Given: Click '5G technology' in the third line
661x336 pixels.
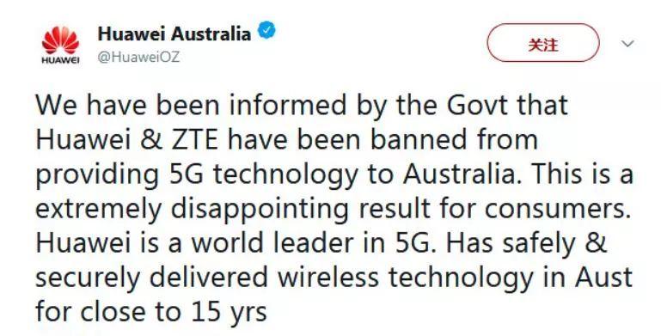Looking at the screenshot, I should [264, 175].
